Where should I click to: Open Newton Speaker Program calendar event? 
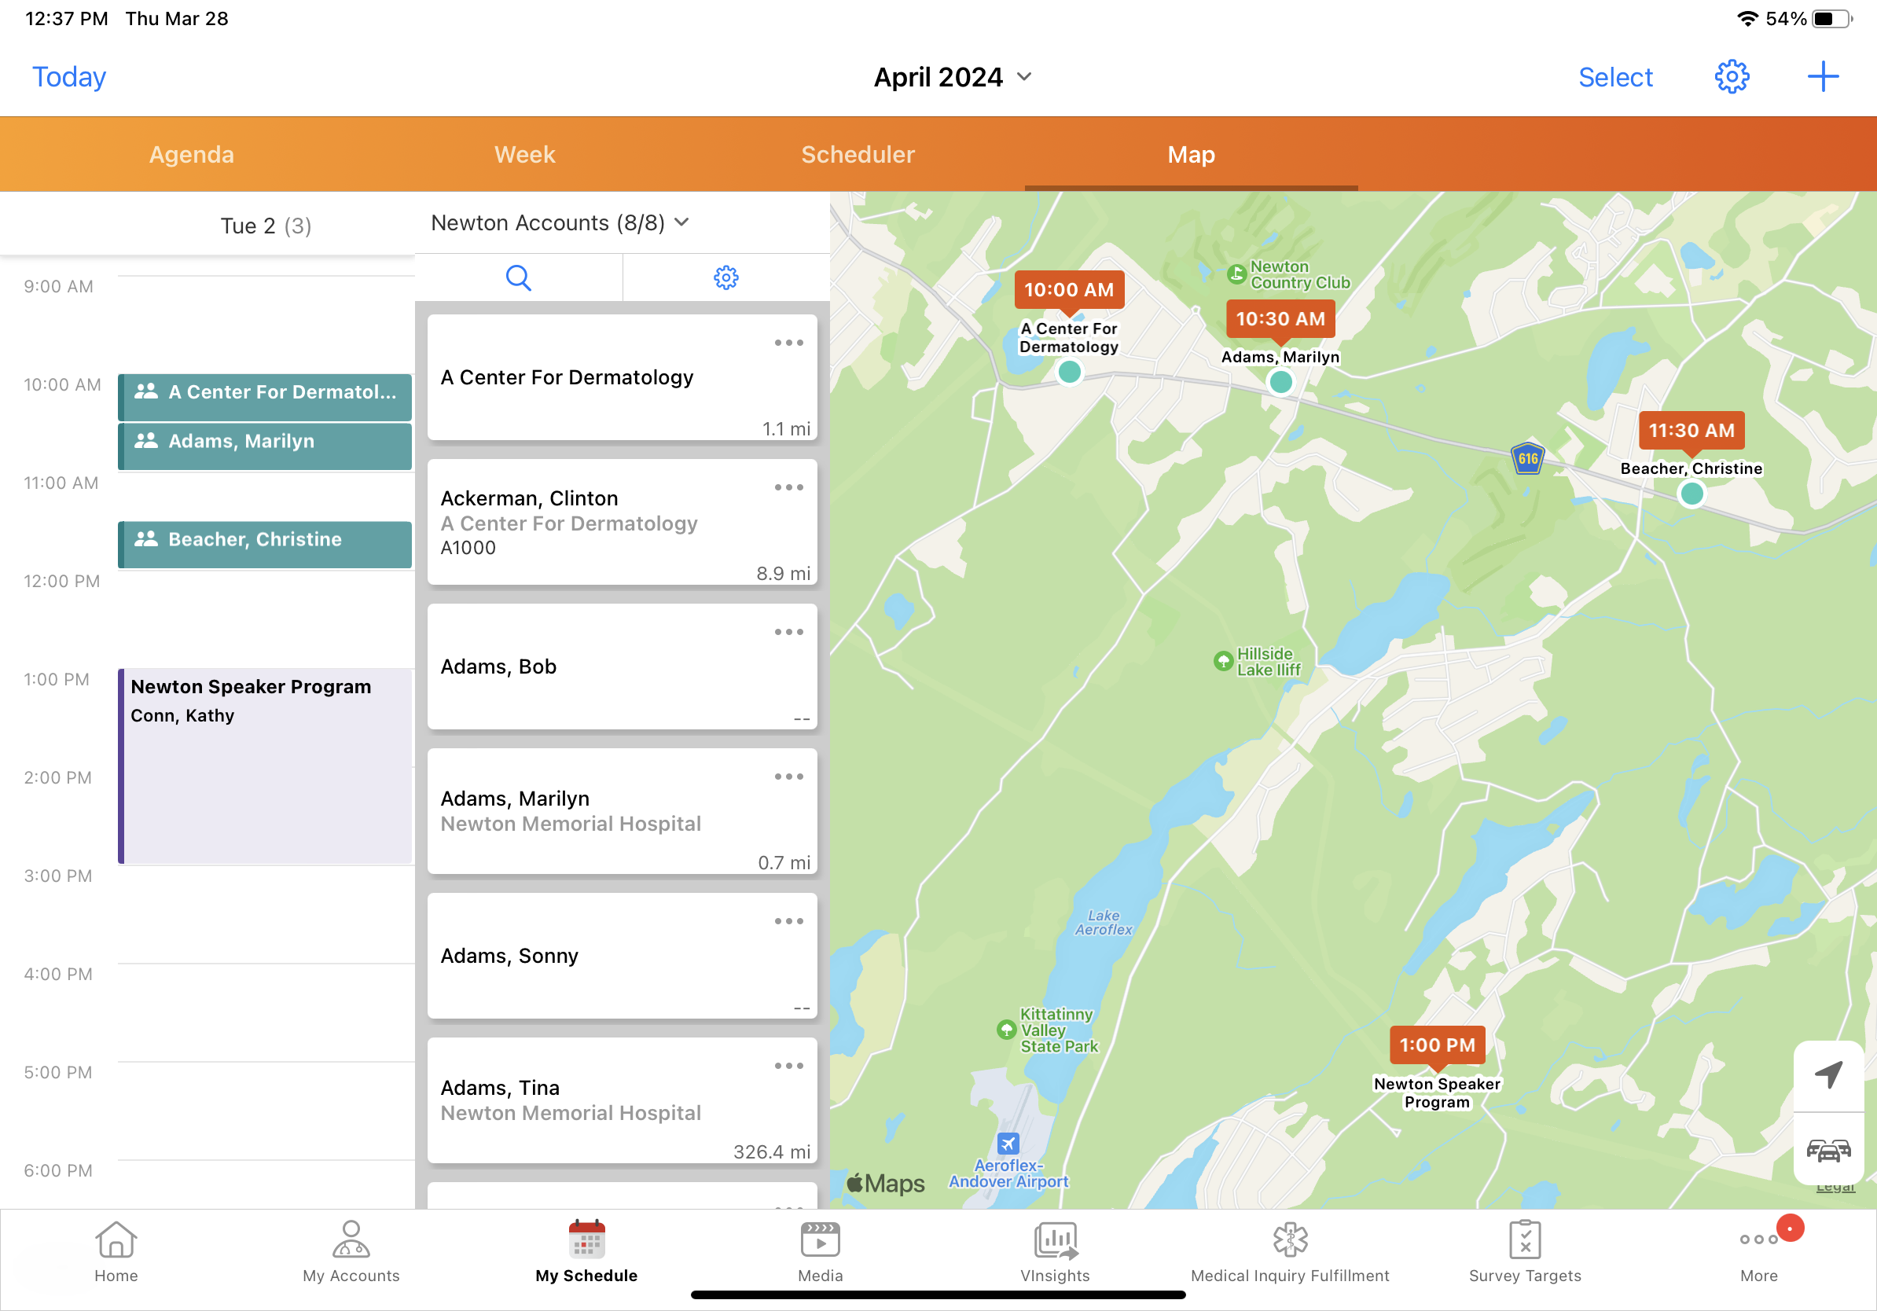[x=266, y=764]
